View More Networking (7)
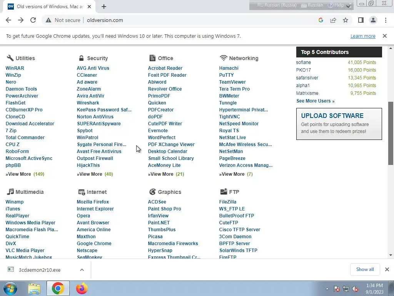This screenshot has height=296, width=394. tap(236, 174)
